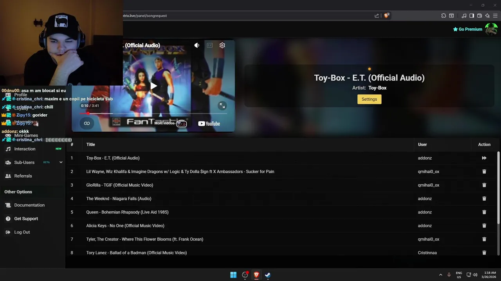Skip the current Toy-Box song
The height and width of the screenshot is (281, 501).
[x=484, y=158]
